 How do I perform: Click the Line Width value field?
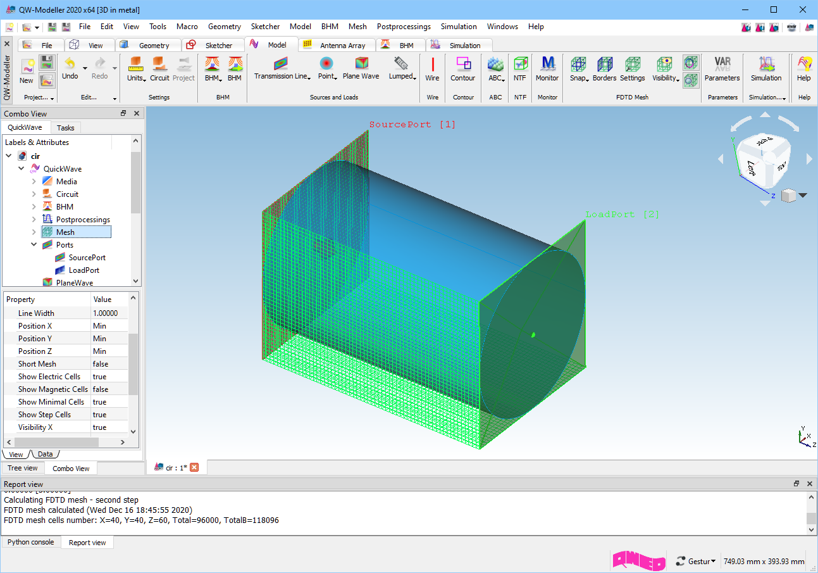[109, 313]
